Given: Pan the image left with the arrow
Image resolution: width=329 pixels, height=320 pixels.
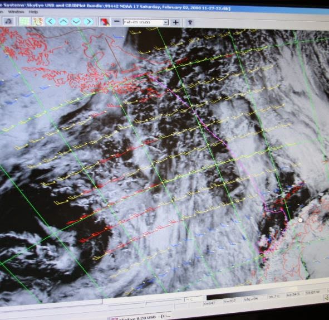Looking at the screenshot, I should [x=51, y=21].
